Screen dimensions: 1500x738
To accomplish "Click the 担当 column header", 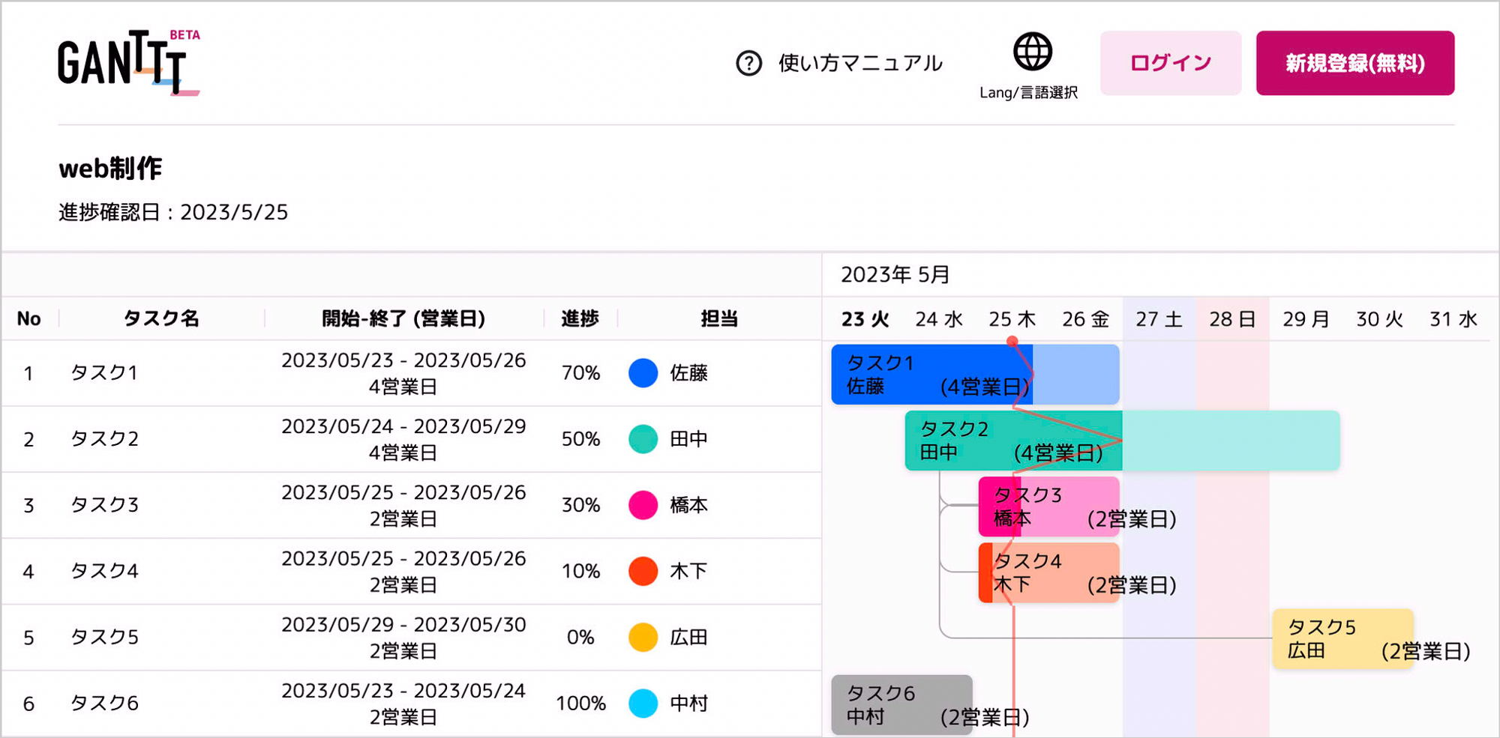I will (719, 319).
